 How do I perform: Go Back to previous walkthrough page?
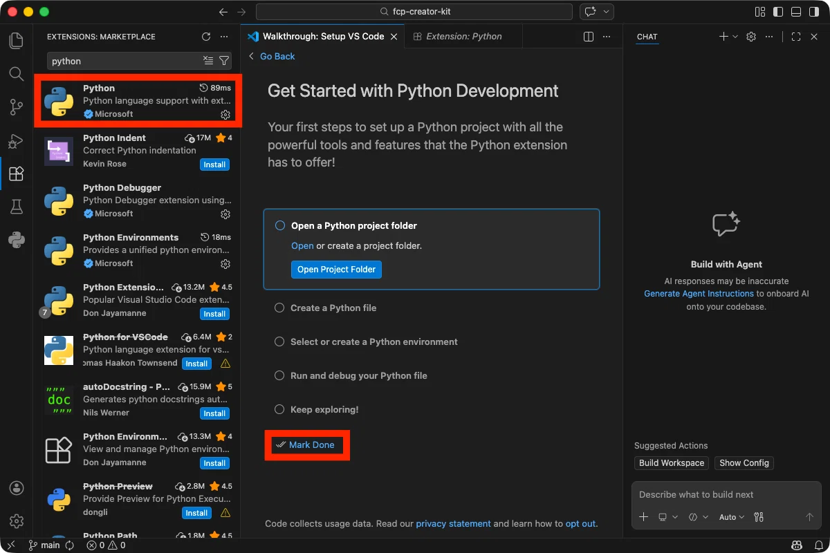[x=271, y=56]
